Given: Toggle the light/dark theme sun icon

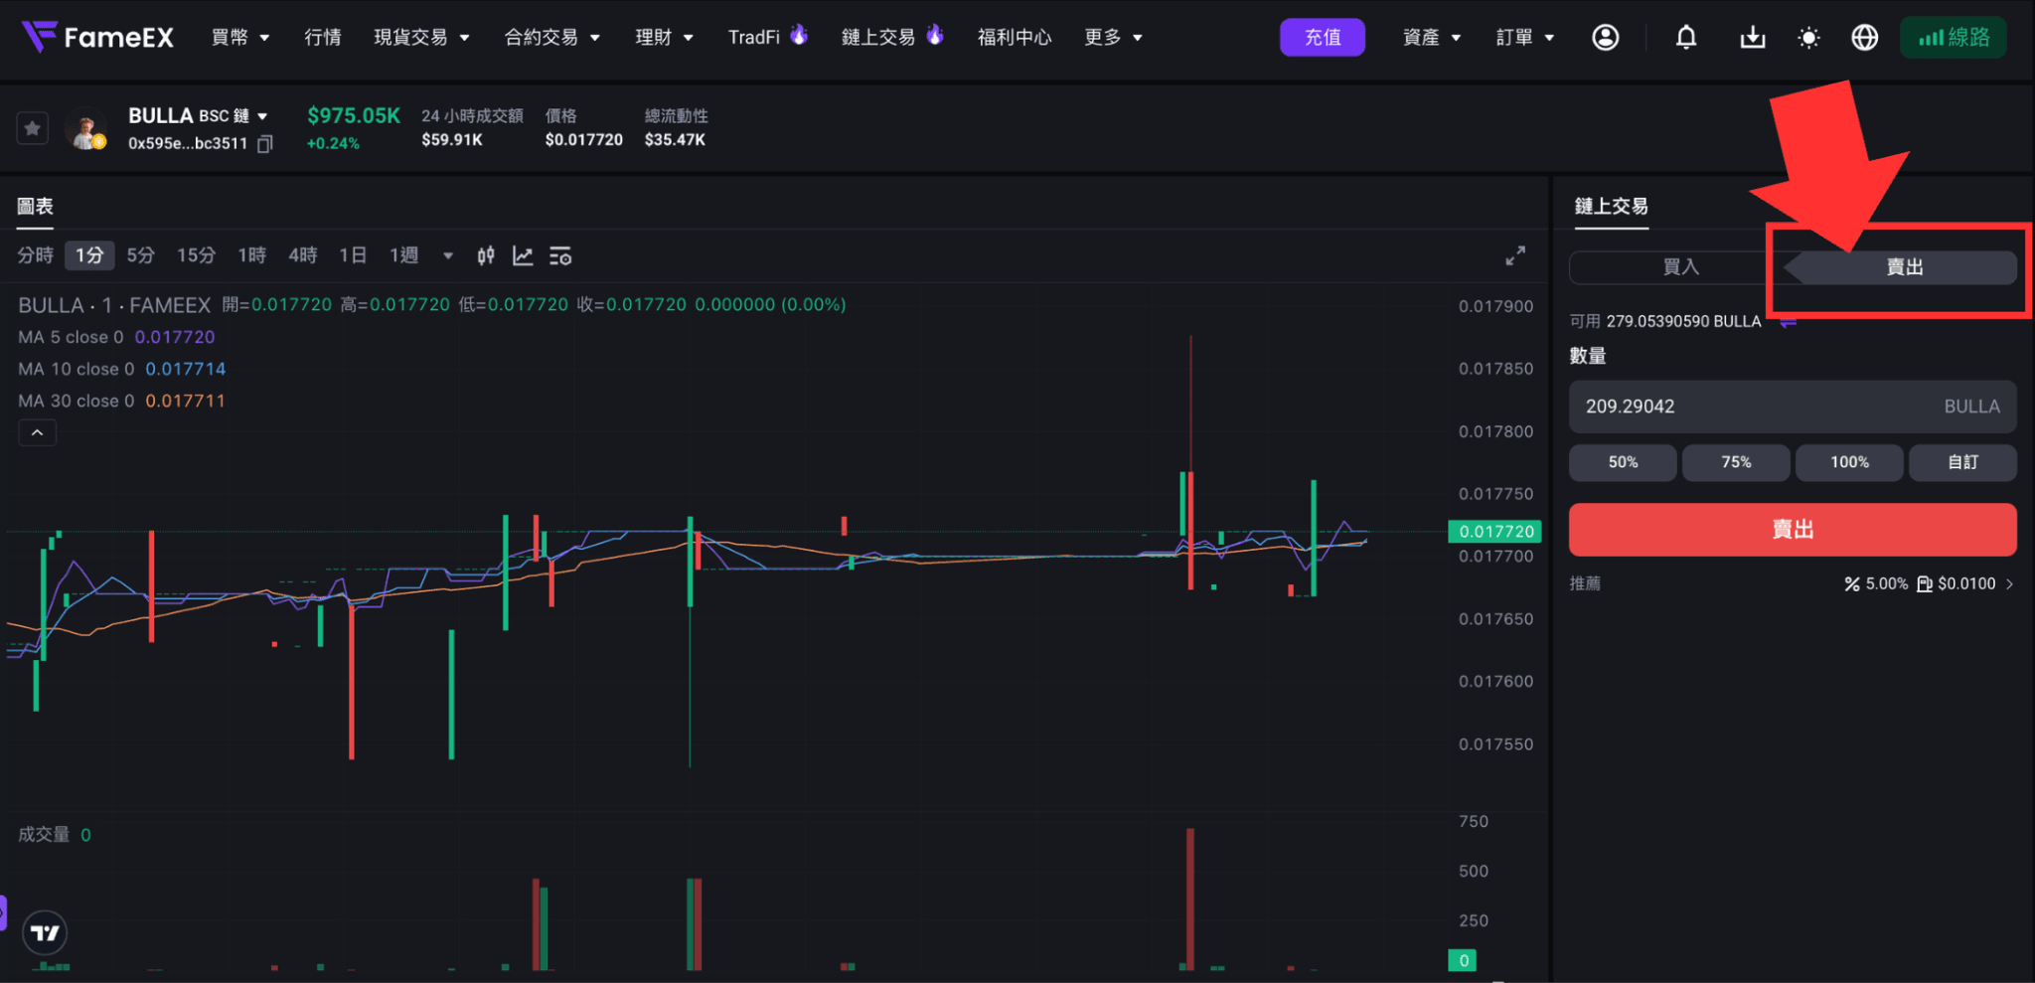Looking at the screenshot, I should pos(1808,38).
